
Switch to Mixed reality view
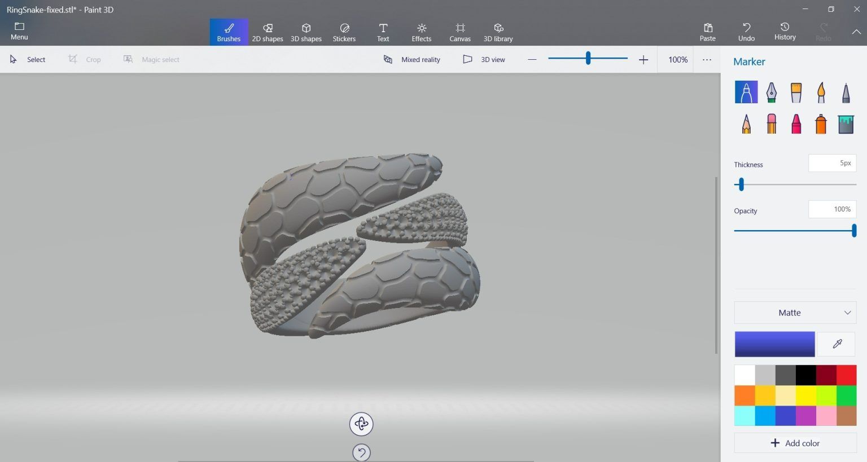click(413, 59)
